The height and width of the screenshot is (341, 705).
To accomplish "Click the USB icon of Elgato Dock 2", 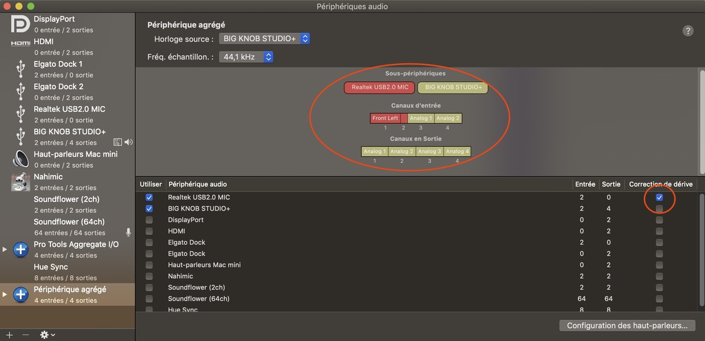I will tap(21, 92).
